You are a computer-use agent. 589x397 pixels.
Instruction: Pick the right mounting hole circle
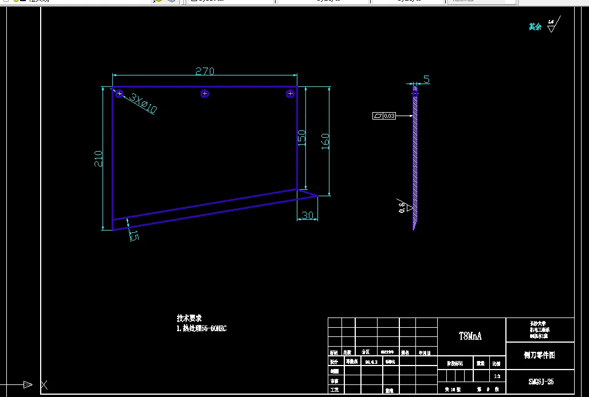pos(290,93)
